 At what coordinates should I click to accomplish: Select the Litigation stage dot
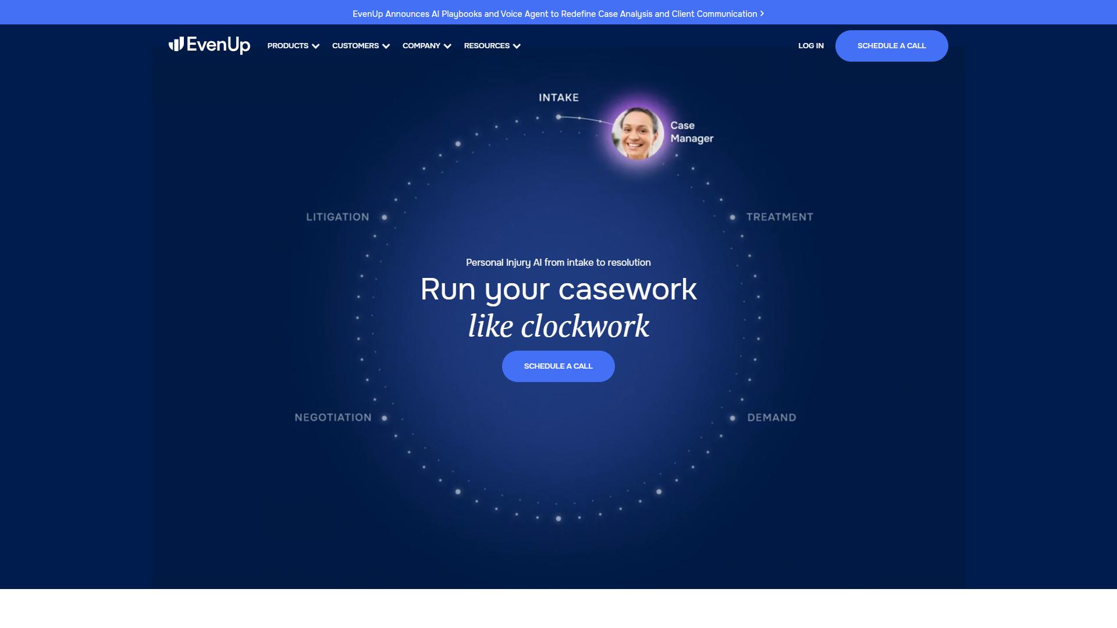[384, 217]
